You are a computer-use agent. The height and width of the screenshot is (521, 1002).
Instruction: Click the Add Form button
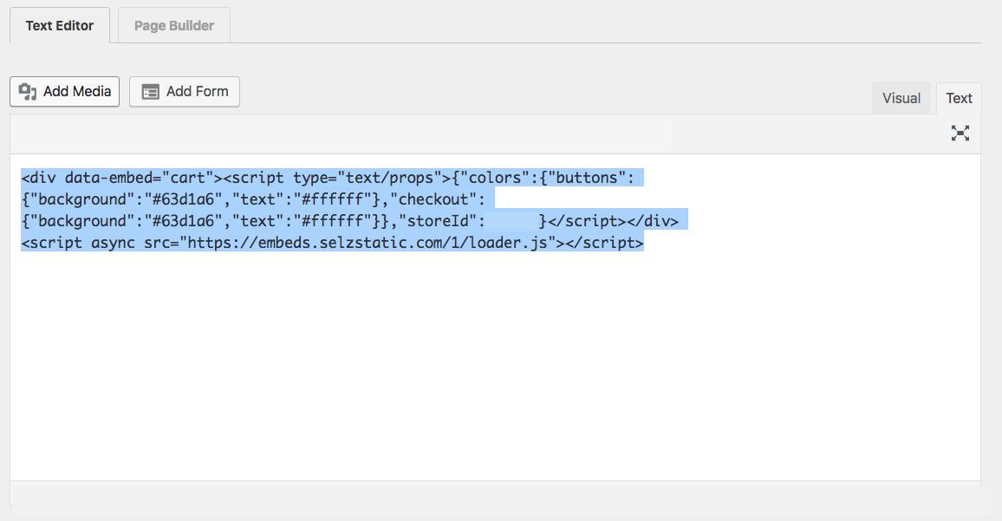tap(185, 91)
